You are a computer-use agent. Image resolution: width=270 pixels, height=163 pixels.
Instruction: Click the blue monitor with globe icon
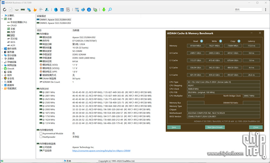(83, 10)
